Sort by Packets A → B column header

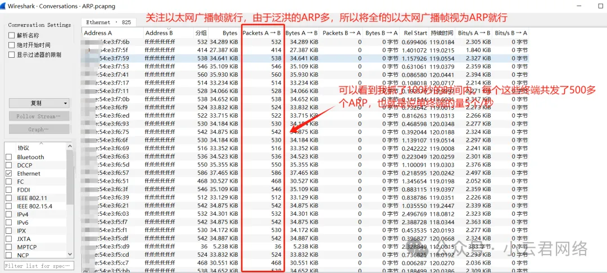(x=262, y=33)
